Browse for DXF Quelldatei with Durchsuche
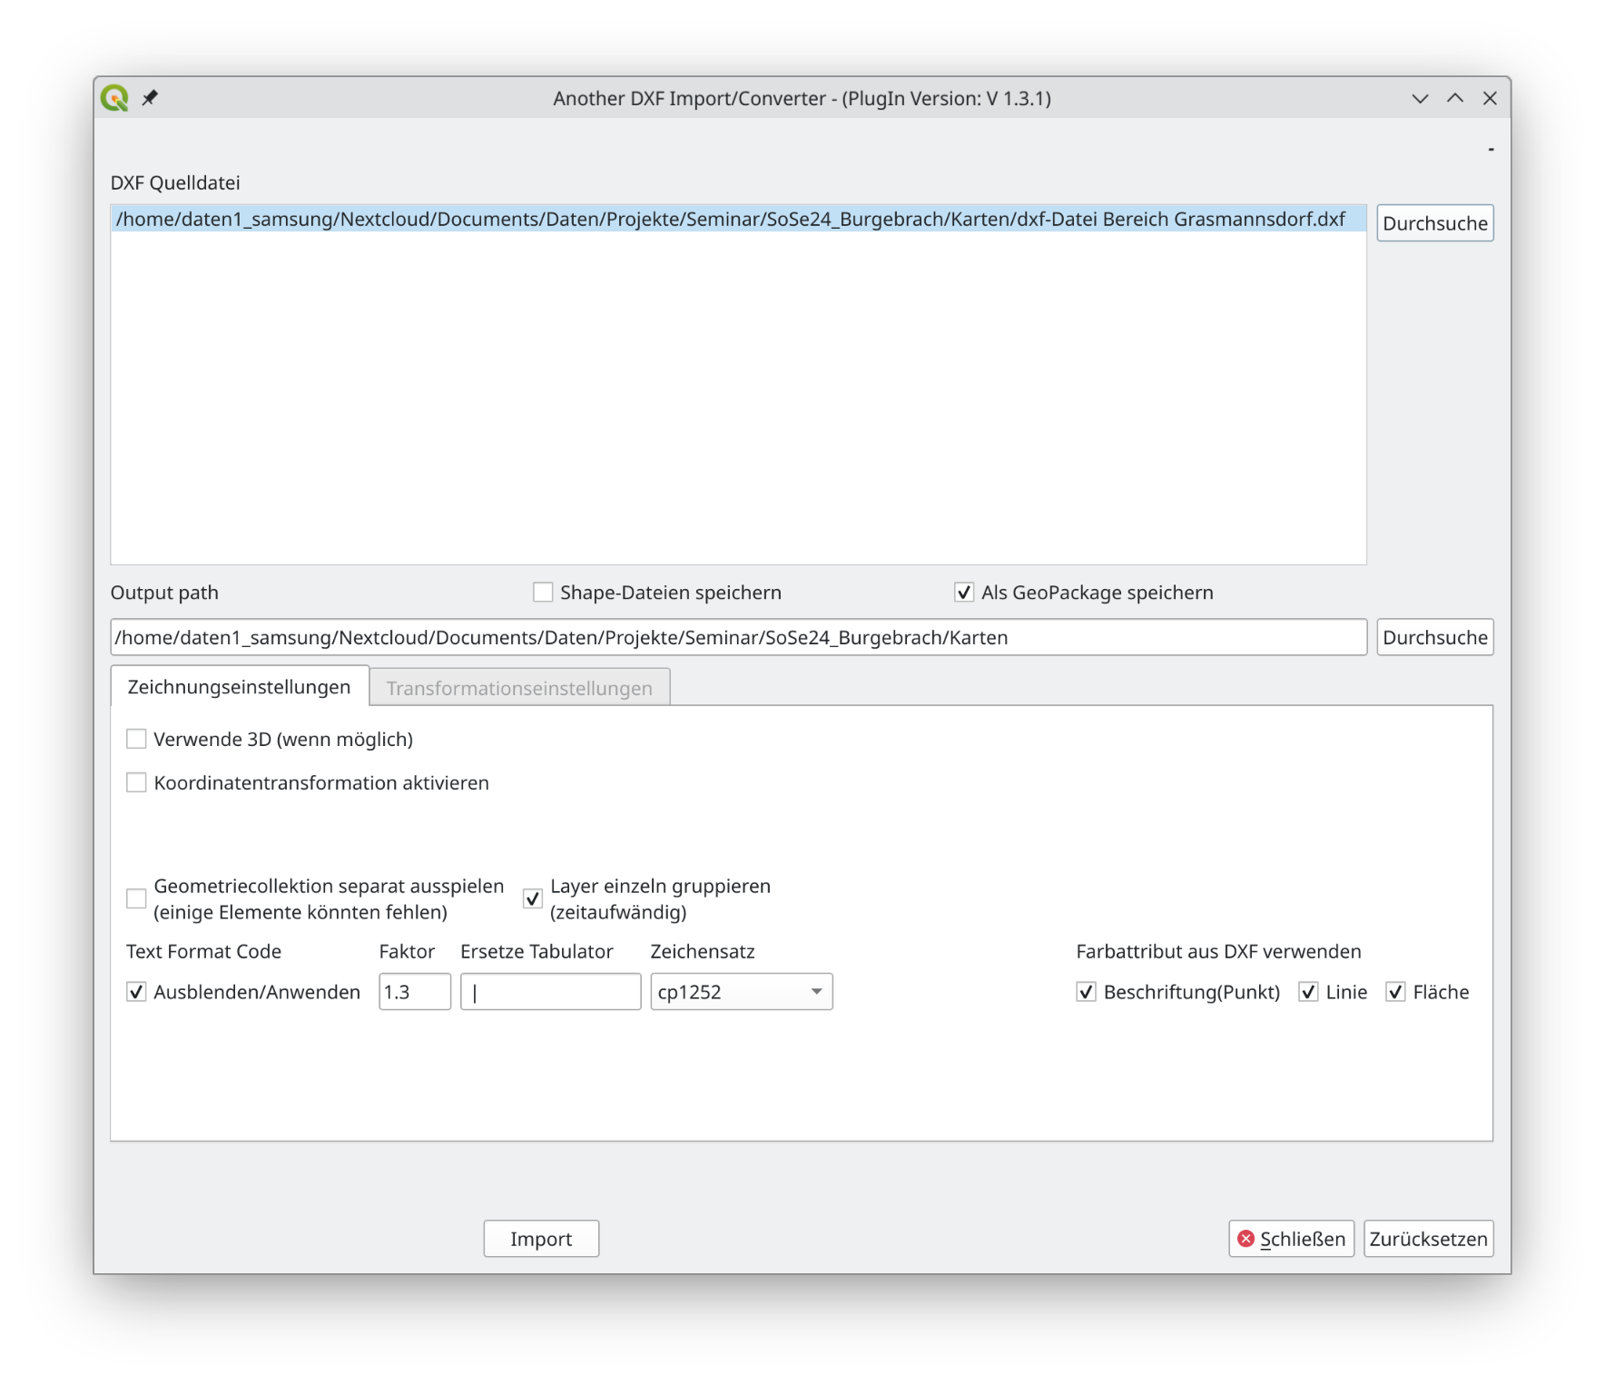The width and height of the screenshot is (1605, 1384). point(1434,223)
